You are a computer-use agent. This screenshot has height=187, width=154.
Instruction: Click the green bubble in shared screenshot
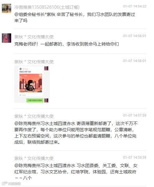coord(35,100)
